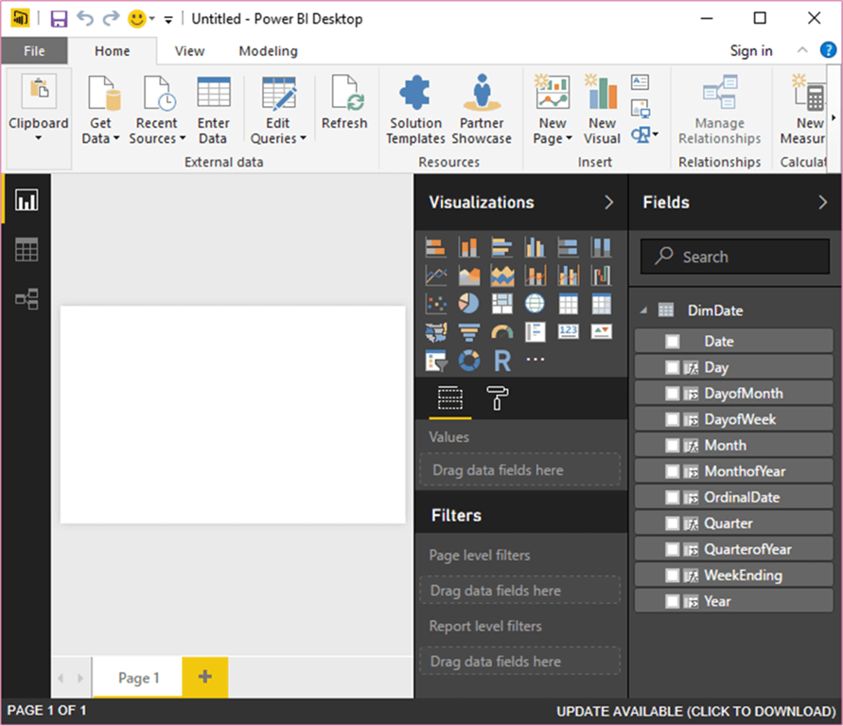Add a new page with plus button
The height and width of the screenshot is (726, 843).
[205, 677]
